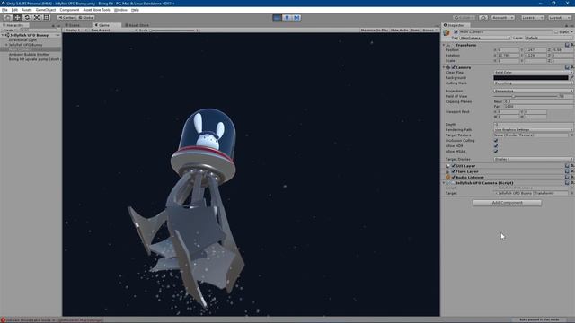Click the Inspector lock icon
This screenshot has height=323, width=575.
[x=567, y=25]
